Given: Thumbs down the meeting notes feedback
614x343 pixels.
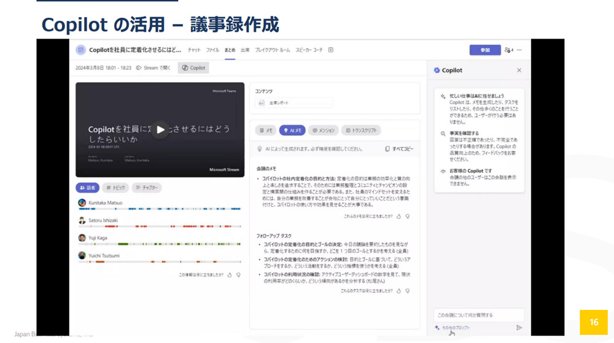Looking at the screenshot, I should [x=407, y=216].
